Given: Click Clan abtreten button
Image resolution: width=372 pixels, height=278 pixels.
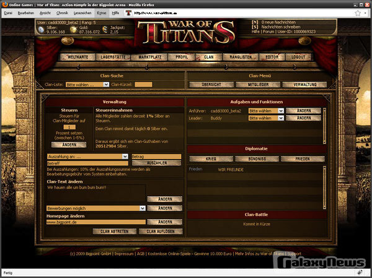Looking at the screenshot, I should tap(115, 232).
